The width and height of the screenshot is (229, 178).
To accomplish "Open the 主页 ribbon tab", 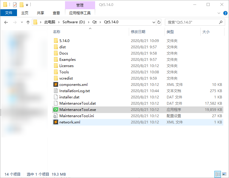I will tap(25, 13).
